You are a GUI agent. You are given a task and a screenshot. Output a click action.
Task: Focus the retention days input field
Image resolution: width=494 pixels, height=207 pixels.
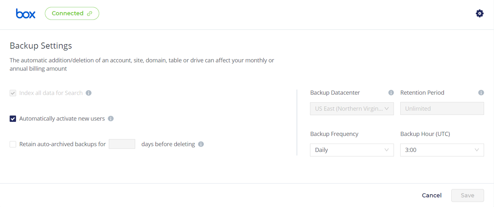point(122,144)
